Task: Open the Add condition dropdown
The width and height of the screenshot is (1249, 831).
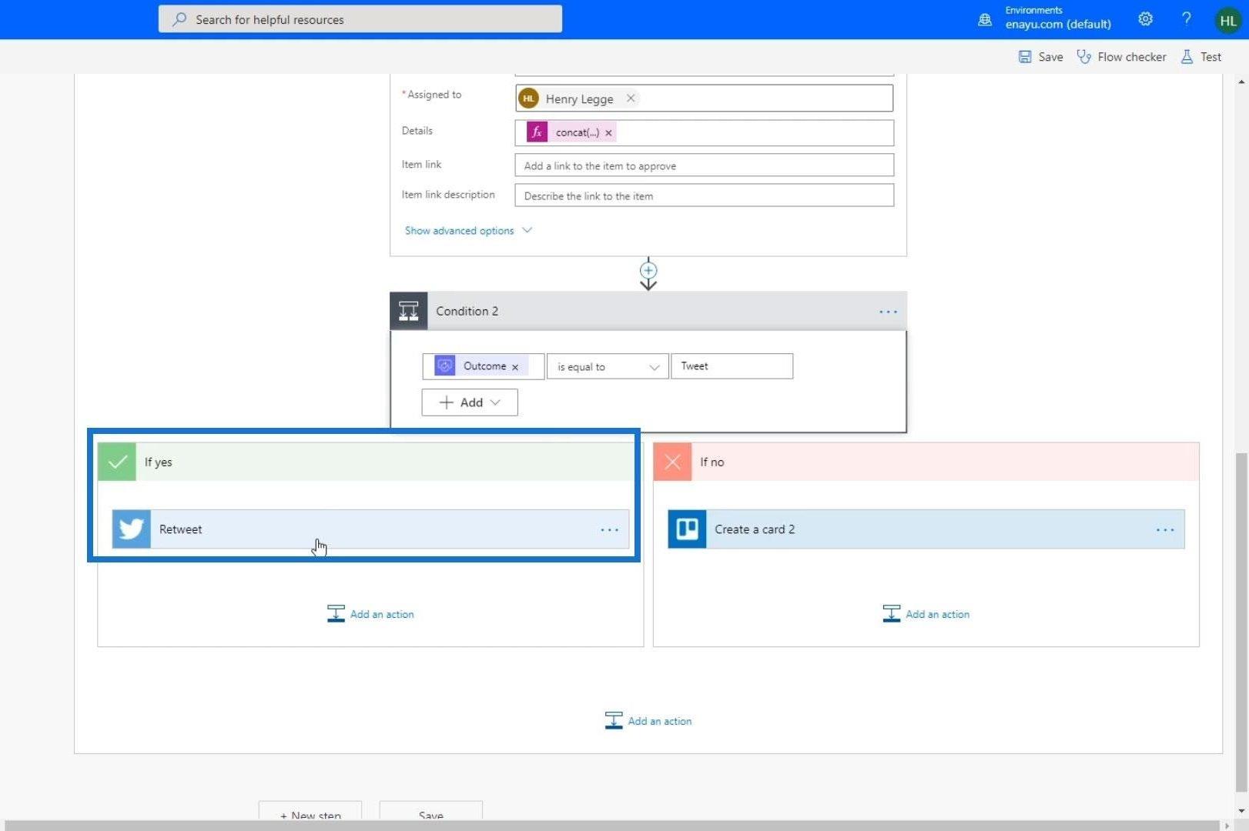Action: [470, 402]
